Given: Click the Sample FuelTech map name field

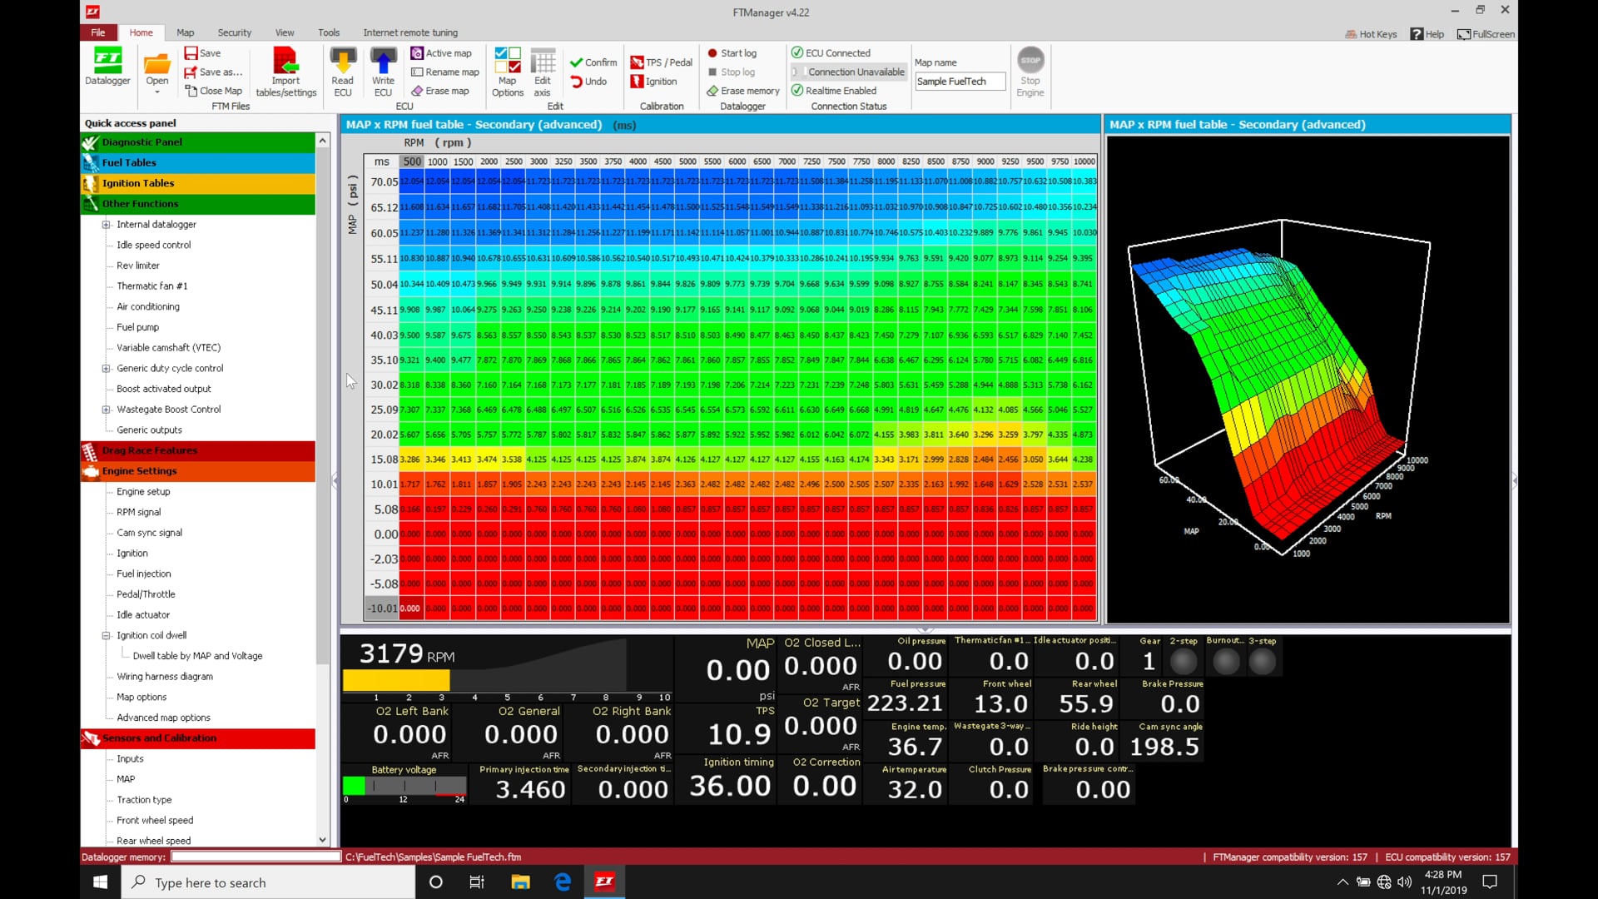Looking at the screenshot, I should point(959,81).
